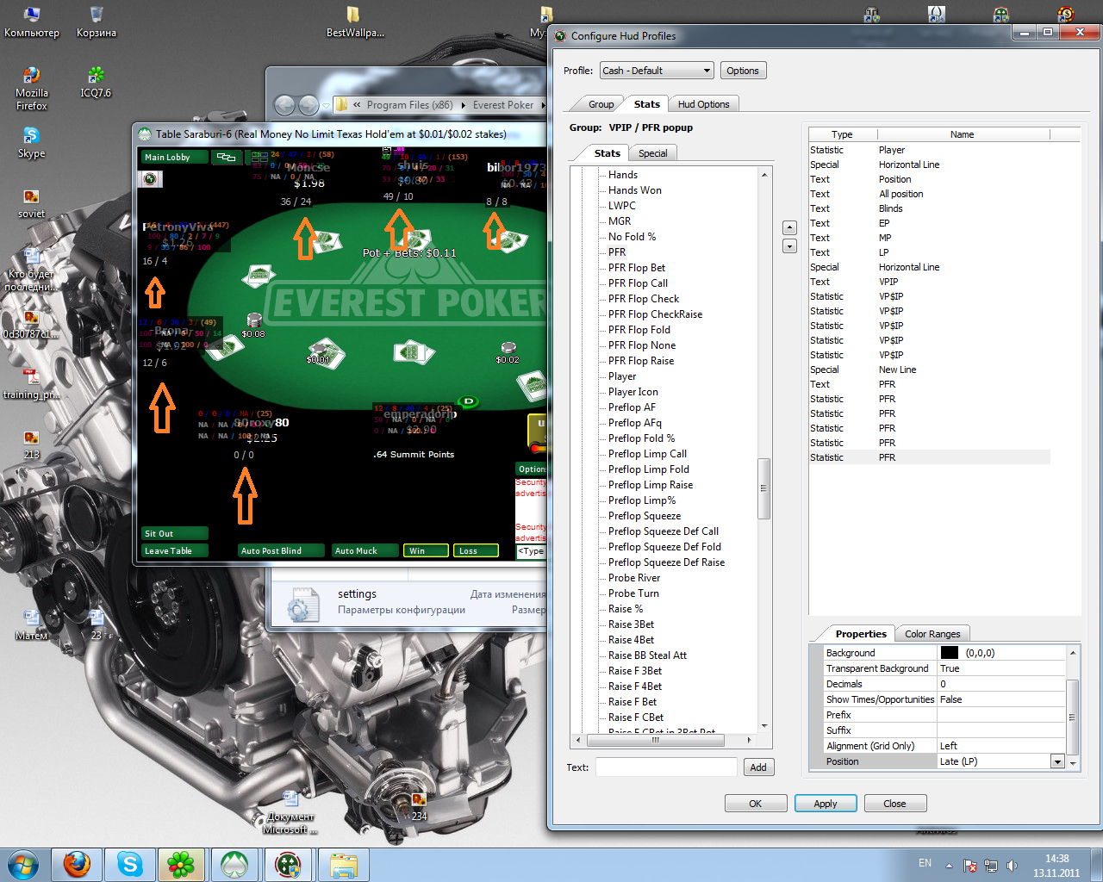Click Firefox in the taskbar
The image size is (1103, 882).
tap(77, 864)
